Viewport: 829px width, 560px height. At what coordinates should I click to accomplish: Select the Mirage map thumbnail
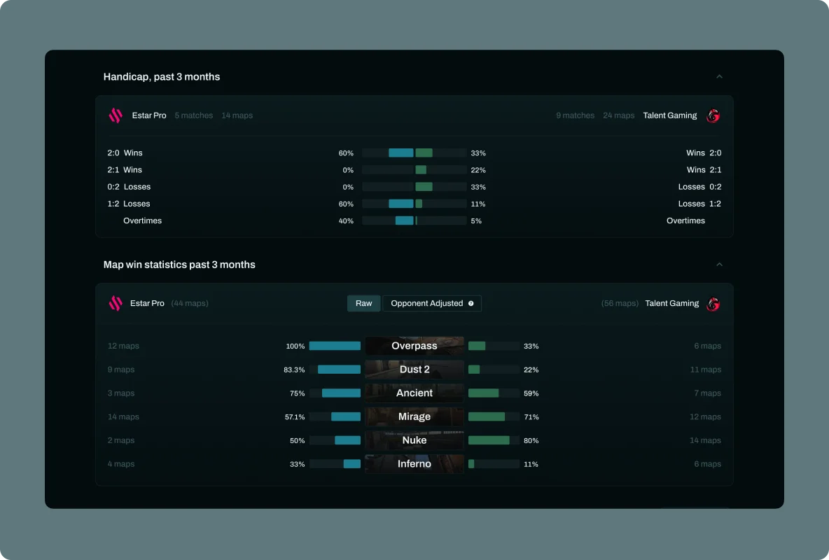pos(415,416)
